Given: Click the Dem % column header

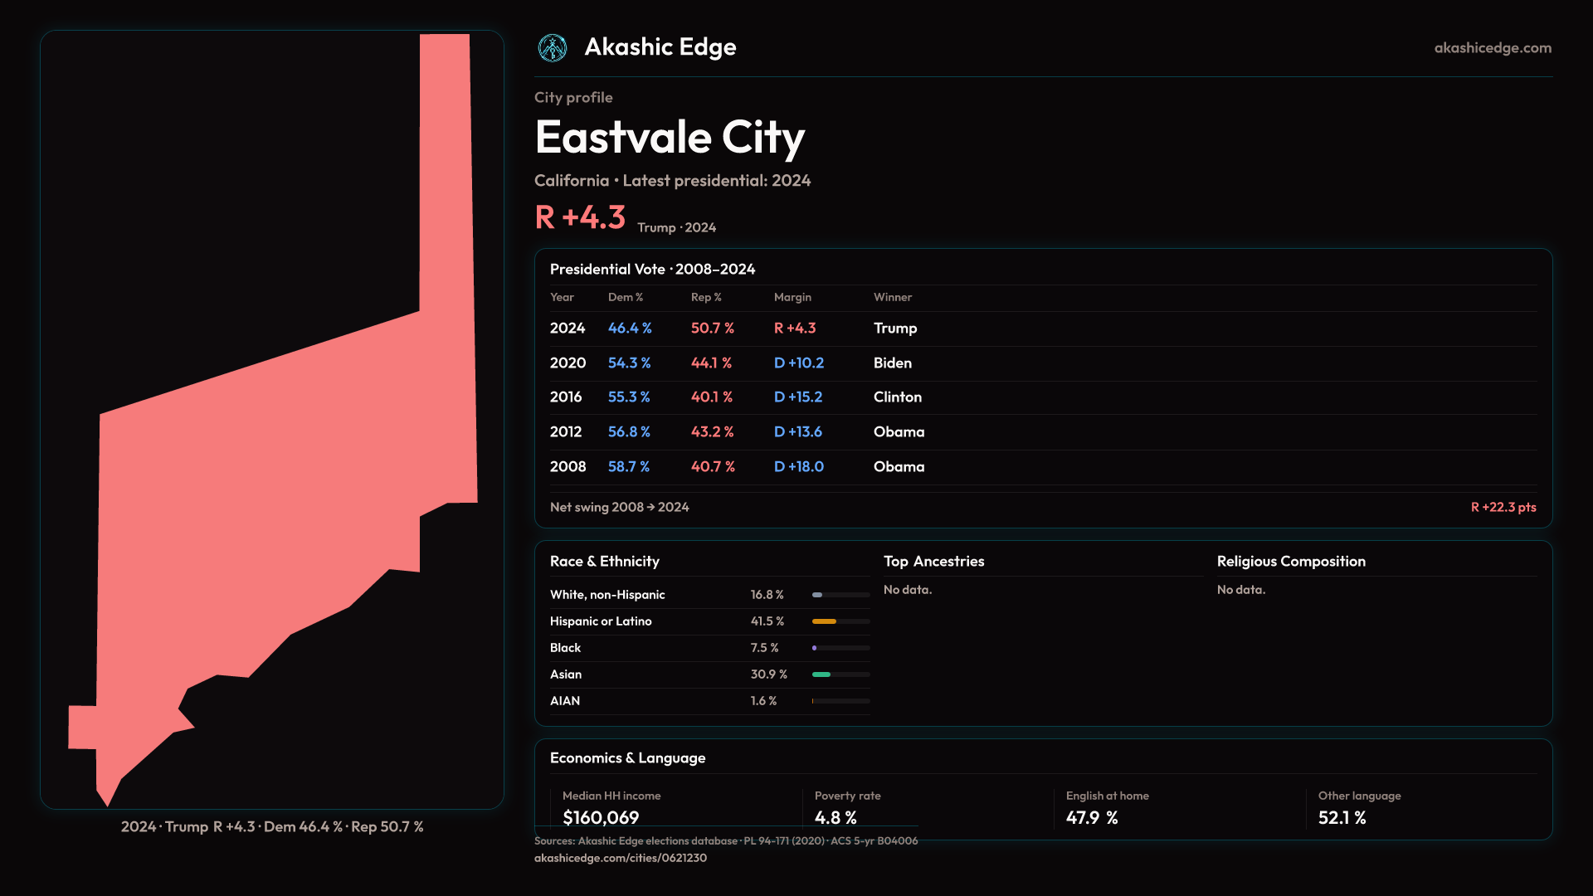Looking at the screenshot, I should tap(625, 297).
